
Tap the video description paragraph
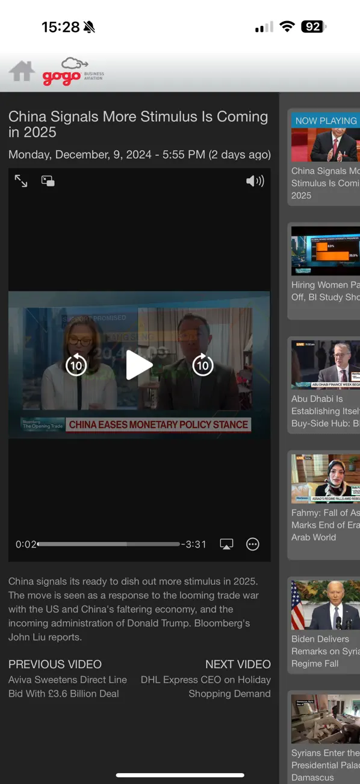pos(133,609)
